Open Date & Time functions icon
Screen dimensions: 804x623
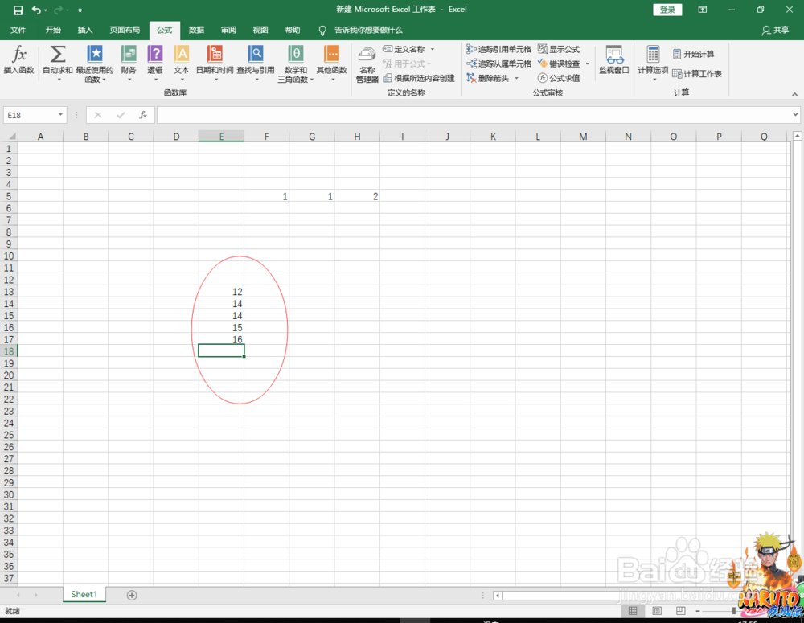click(x=215, y=55)
